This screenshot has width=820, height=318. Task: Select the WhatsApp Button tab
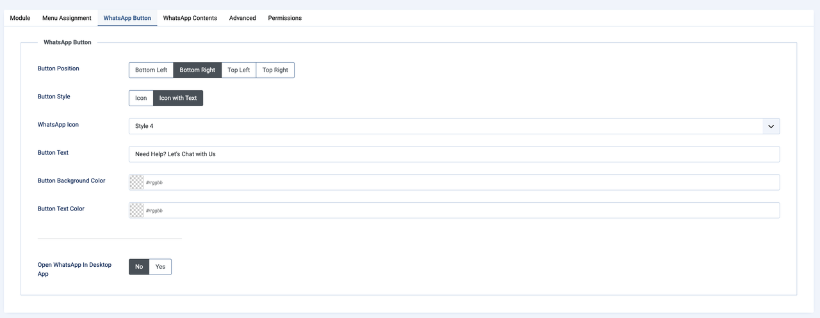[x=127, y=18]
